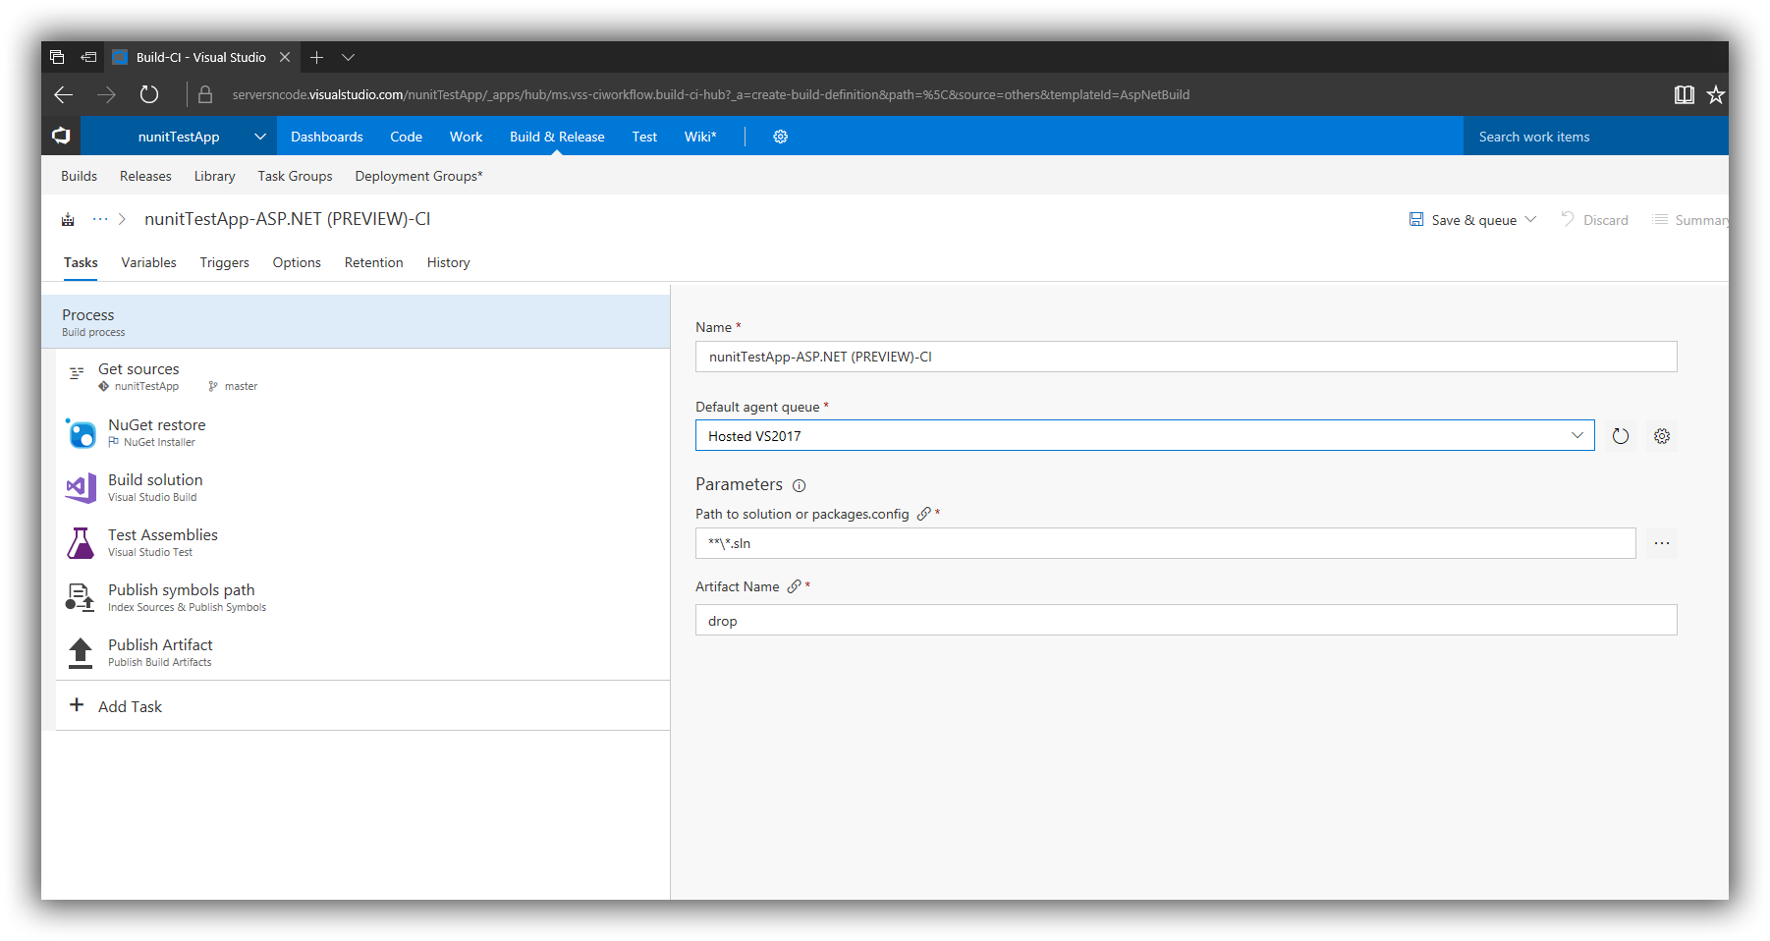Click the link icon next to Path to solution
This screenshot has height=941, width=1770.
(924, 514)
